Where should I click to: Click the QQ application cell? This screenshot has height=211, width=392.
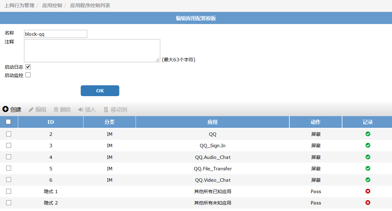[213, 134]
